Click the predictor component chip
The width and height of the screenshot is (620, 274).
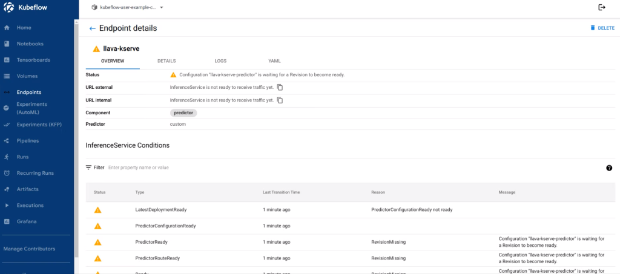point(183,113)
